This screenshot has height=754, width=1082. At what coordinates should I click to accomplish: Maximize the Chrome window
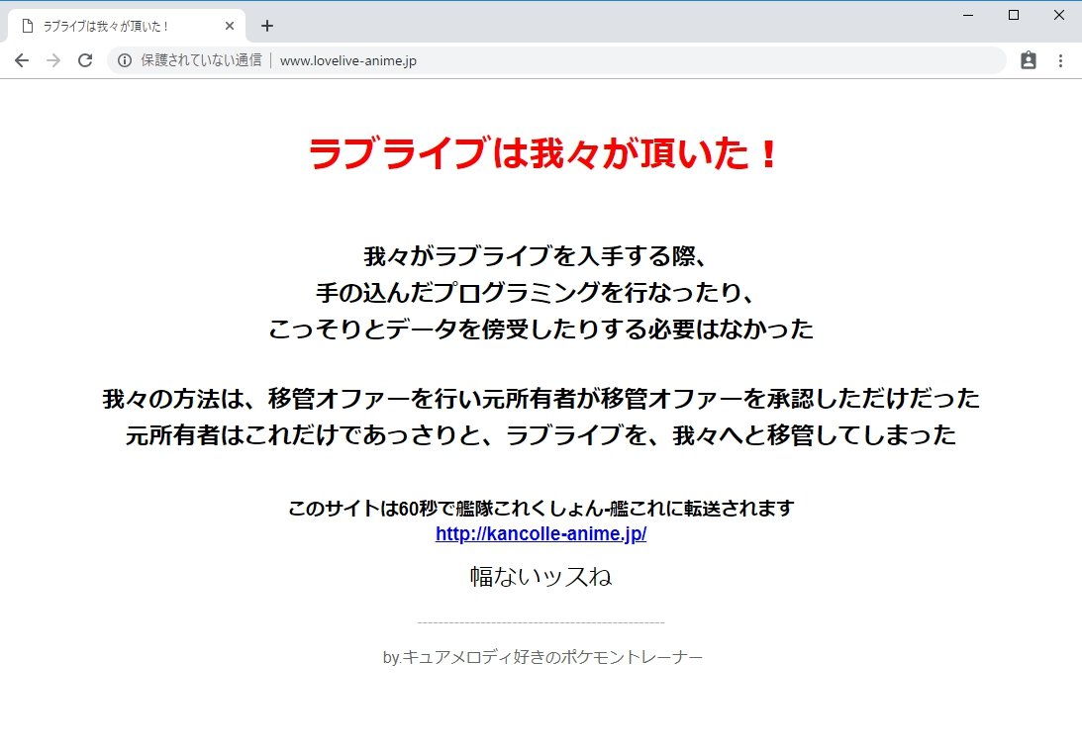1014,15
